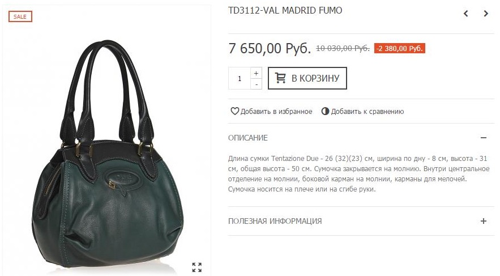Screen dimensions: 500x276
Task: Open fullscreen image expand icon
Action: click(x=196, y=267)
